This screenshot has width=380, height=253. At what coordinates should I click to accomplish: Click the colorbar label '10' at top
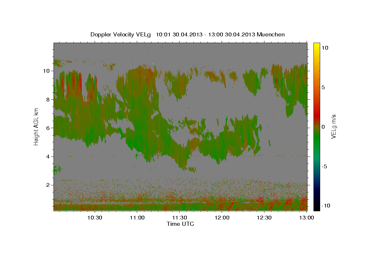(x=325, y=48)
